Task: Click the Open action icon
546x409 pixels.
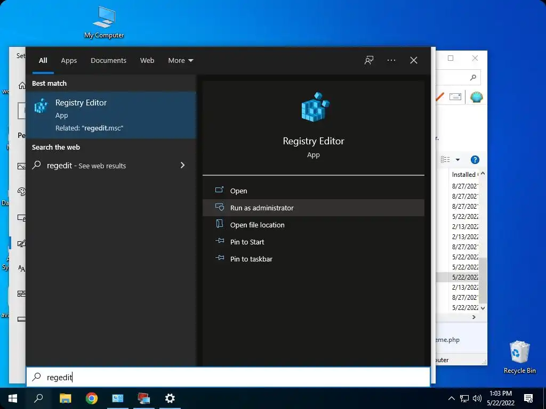Action: click(219, 190)
